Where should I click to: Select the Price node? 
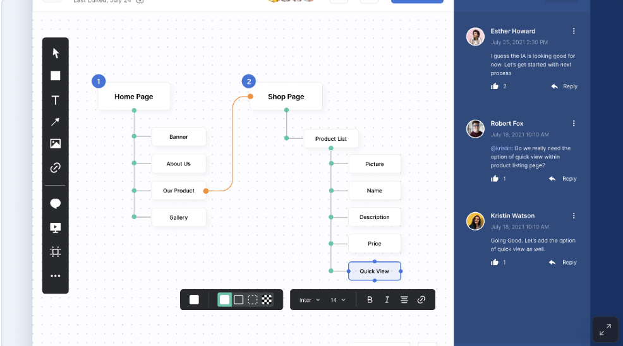[374, 244]
